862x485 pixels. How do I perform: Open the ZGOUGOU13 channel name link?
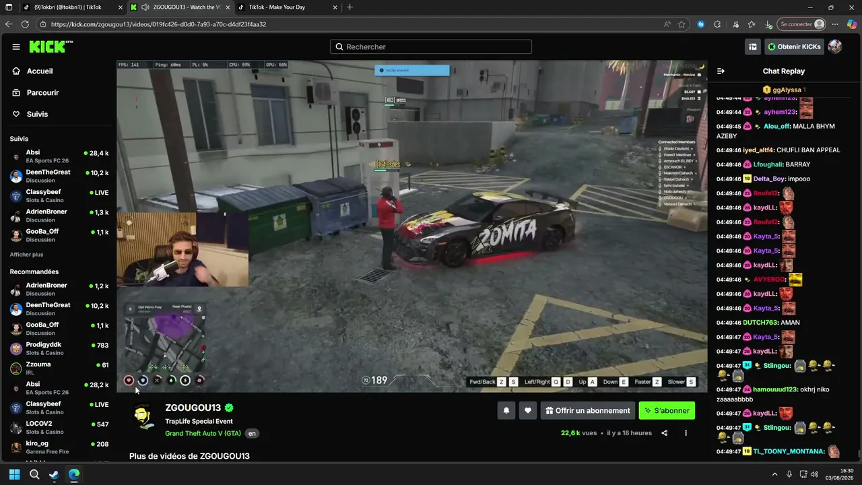pos(193,408)
